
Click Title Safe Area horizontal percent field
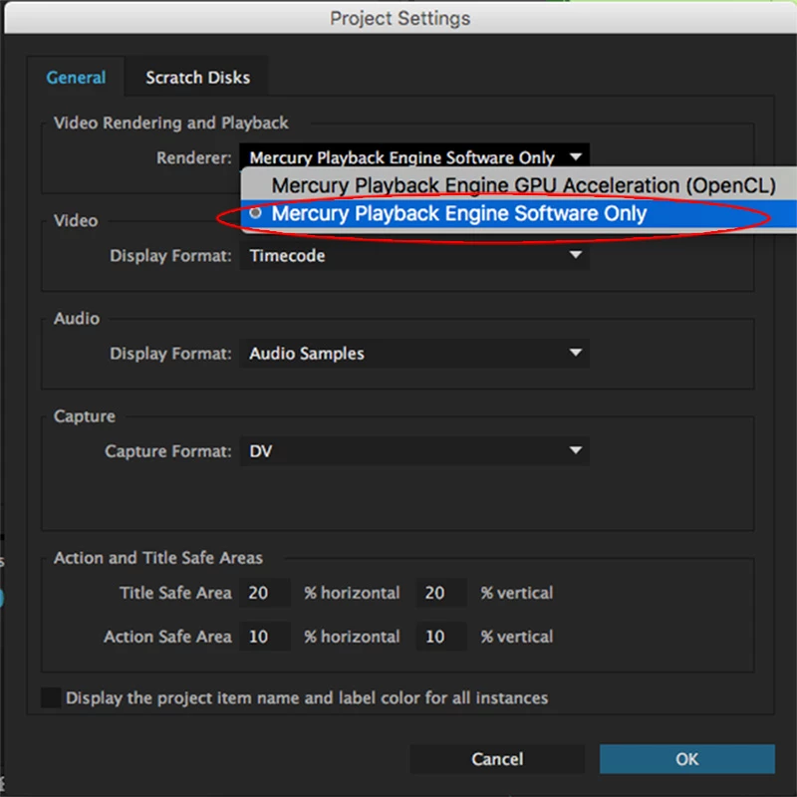(x=265, y=593)
